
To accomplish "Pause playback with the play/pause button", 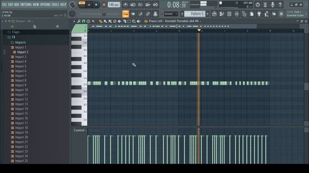I will point(89,4).
